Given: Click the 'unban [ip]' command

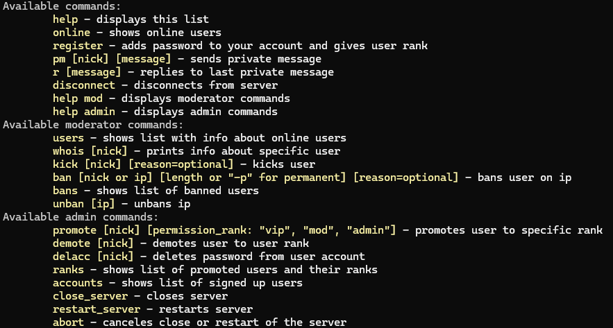Looking at the screenshot, I should point(84,204).
